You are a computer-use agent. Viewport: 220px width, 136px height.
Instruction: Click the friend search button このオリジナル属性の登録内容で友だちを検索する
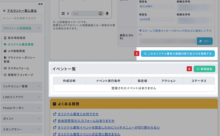pos(178,54)
